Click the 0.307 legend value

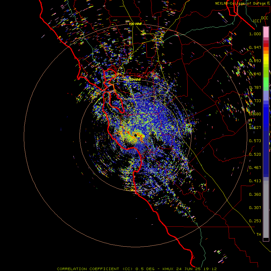point(255,207)
